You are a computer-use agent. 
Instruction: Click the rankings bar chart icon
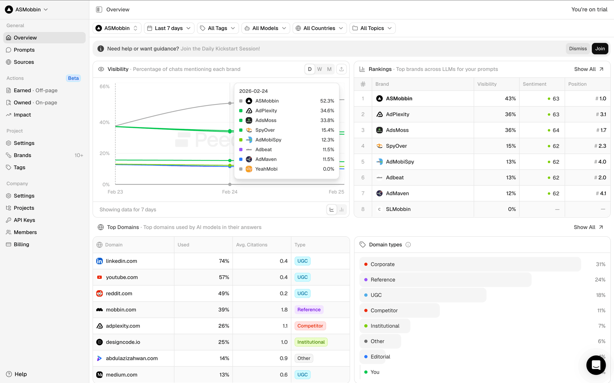[x=362, y=69]
